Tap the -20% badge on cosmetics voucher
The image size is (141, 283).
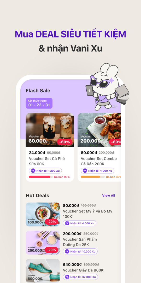(51, 250)
